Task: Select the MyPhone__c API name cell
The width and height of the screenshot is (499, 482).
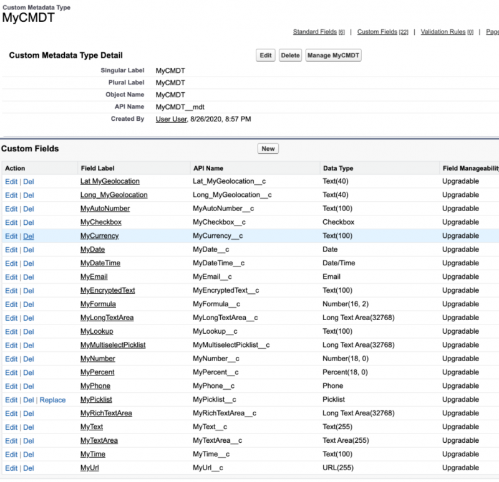Action: click(x=213, y=386)
